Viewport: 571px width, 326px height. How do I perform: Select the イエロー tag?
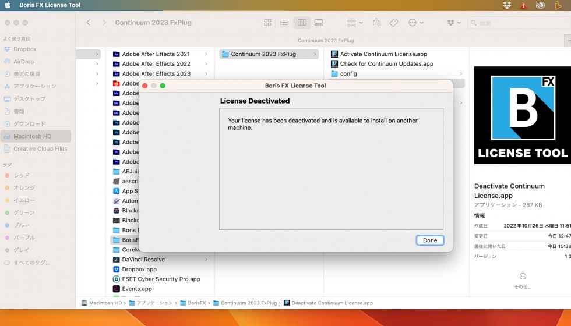(36, 200)
